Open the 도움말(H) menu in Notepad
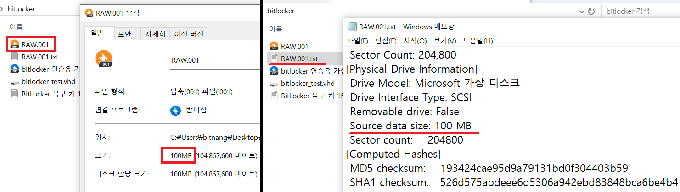 (x=478, y=41)
